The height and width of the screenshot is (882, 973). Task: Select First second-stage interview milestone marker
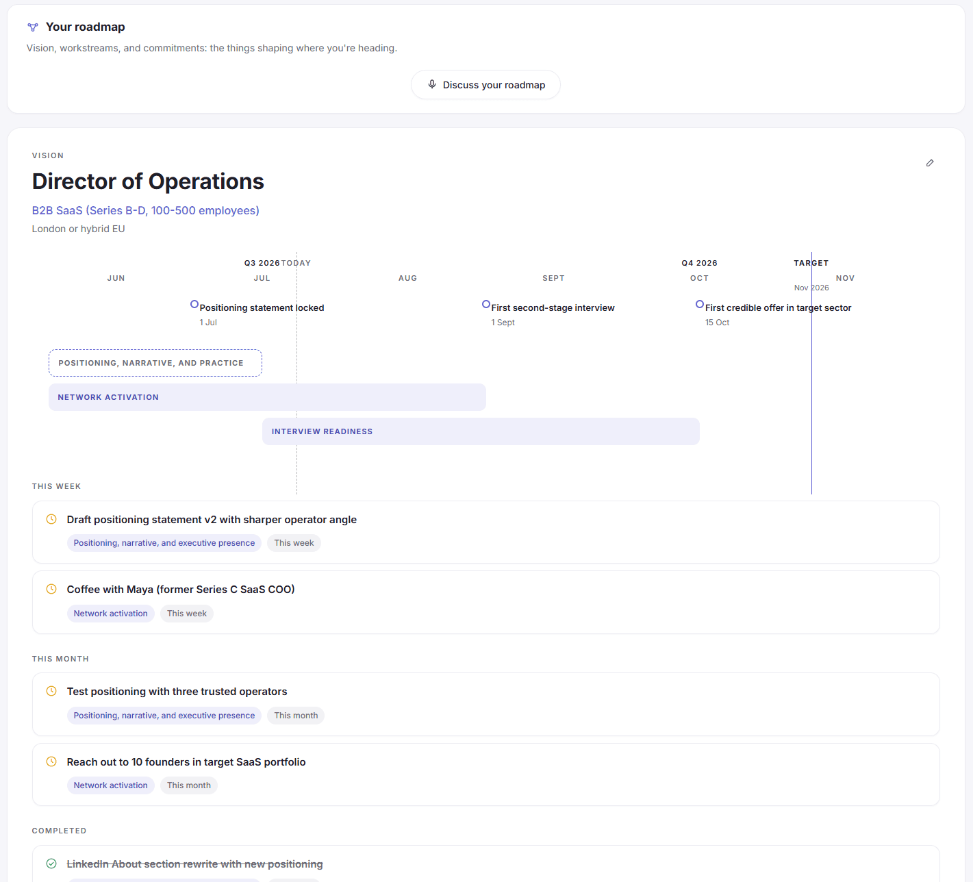coord(486,304)
